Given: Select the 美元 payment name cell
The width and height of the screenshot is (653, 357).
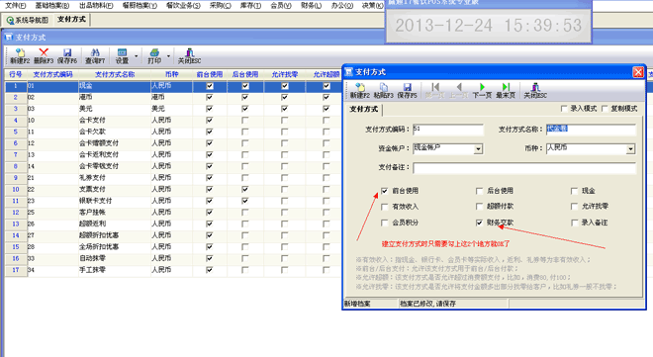Looking at the screenshot, I should (115, 109).
